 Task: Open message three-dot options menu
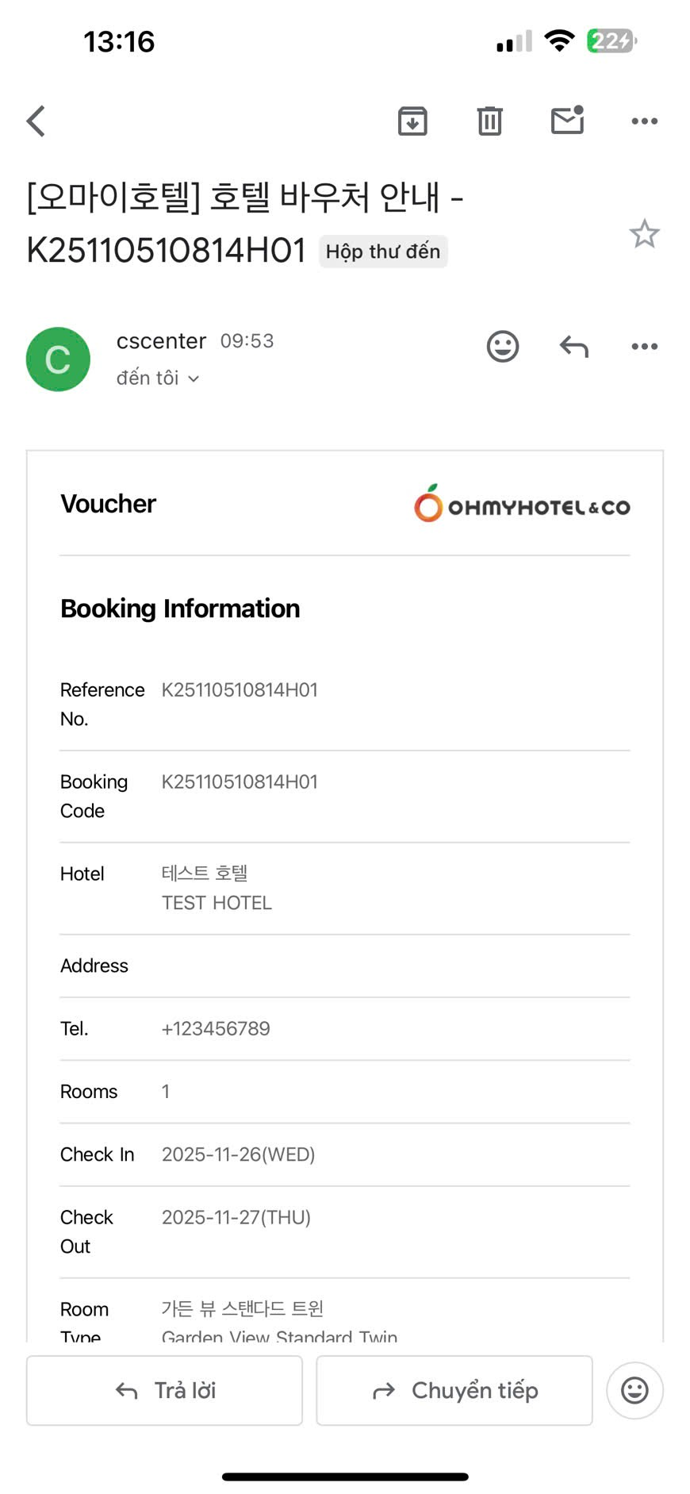click(x=644, y=347)
